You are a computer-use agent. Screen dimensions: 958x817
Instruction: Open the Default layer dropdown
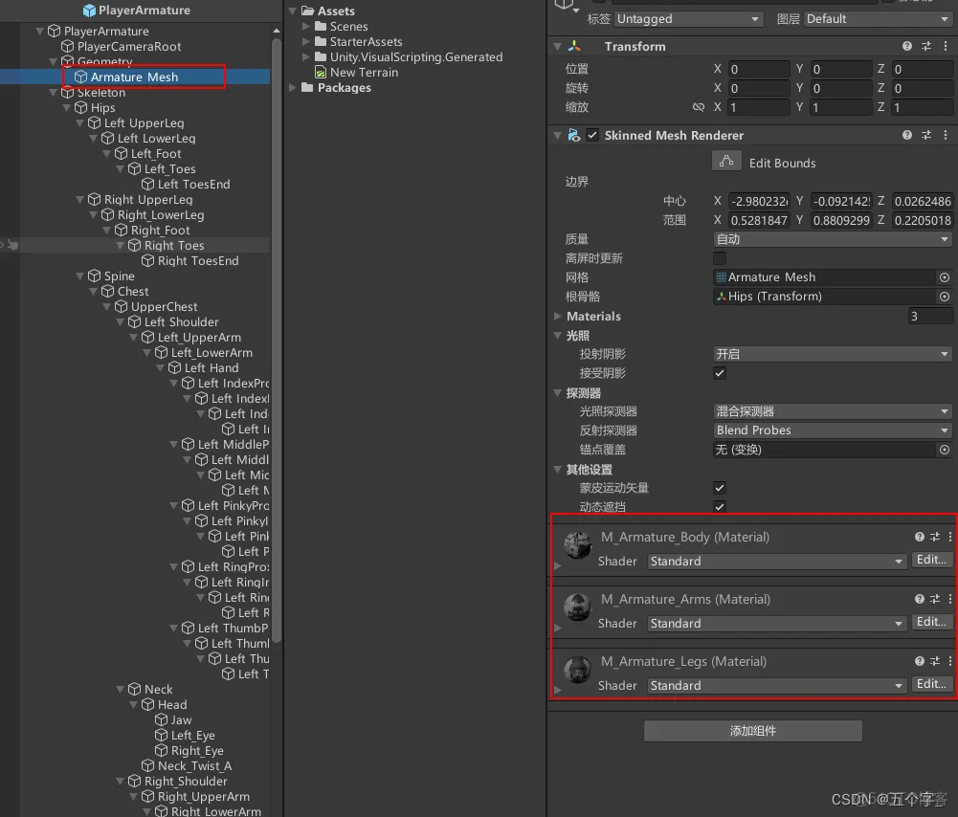click(878, 19)
